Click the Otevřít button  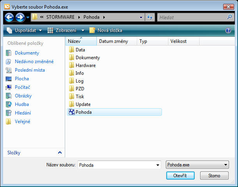tap(180, 175)
